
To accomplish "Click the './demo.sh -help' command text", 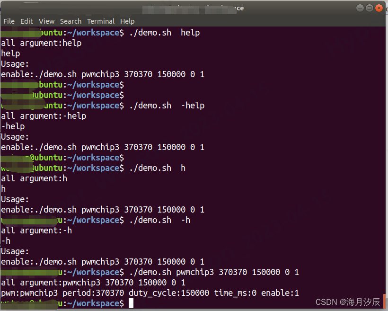I will pos(168,105).
